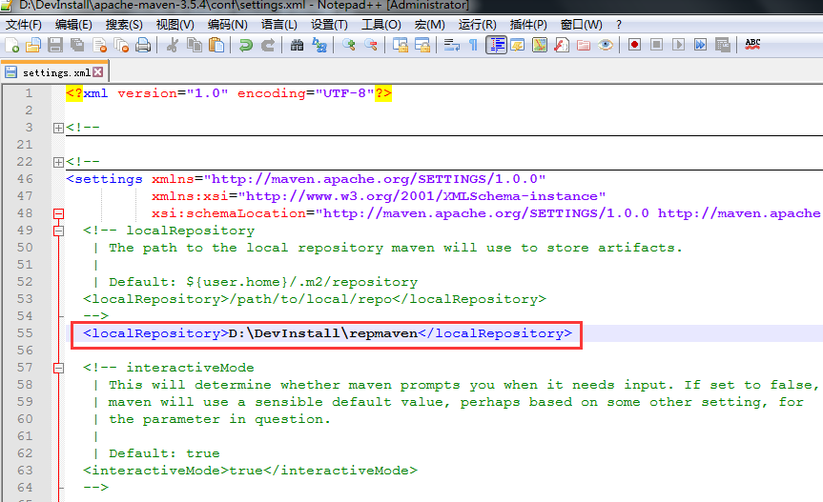
Task: Click the user-defined language icon
Action: tap(518, 45)
